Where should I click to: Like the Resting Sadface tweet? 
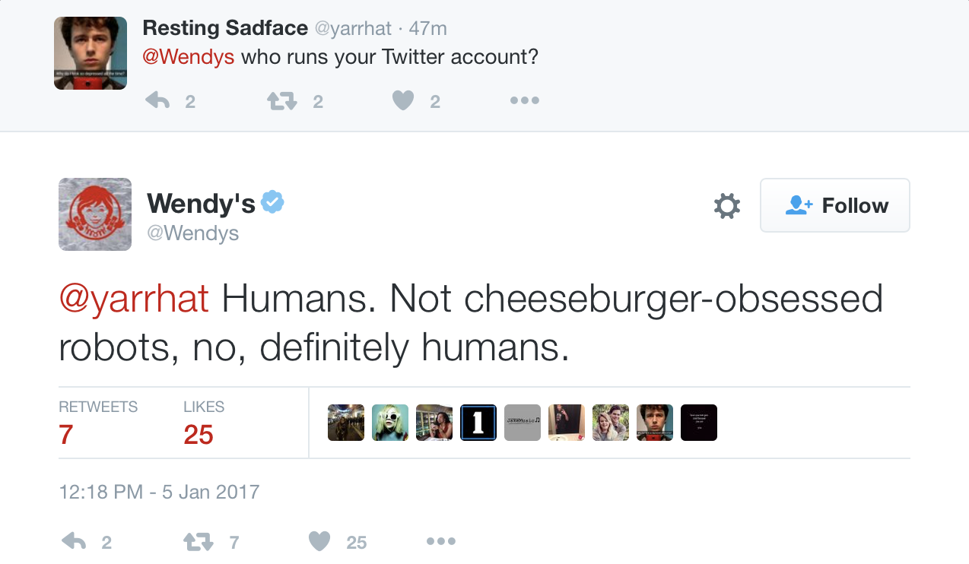pos(403,101)
